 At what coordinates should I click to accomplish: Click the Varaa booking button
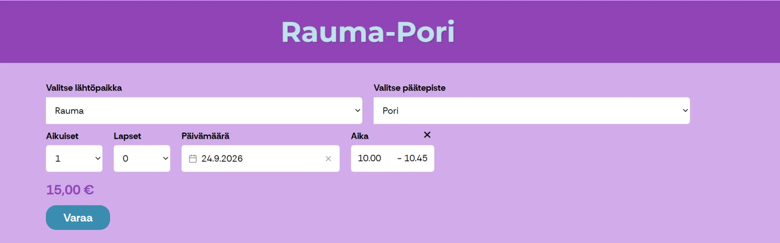point(78,218)
